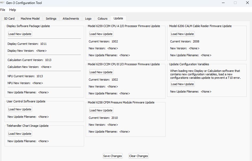Load new User Control Software update
The height and width of the screenshot is (161, 252).
click(x=20, y=109)
